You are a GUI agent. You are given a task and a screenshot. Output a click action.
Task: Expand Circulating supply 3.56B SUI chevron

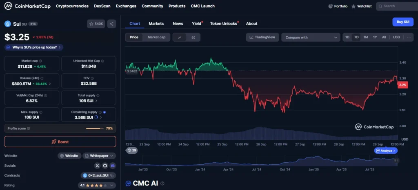[101, 117]
